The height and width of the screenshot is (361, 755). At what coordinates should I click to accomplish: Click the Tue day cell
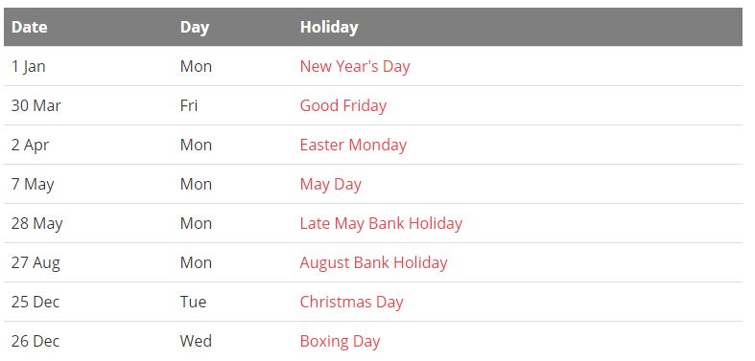point(193,302)
